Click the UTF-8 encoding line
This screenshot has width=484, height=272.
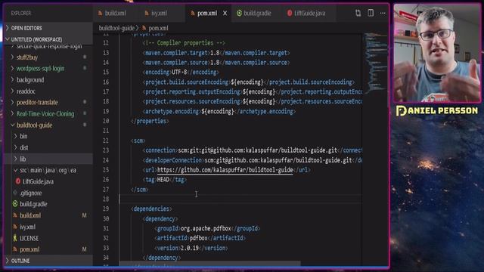tap(181, 73)
